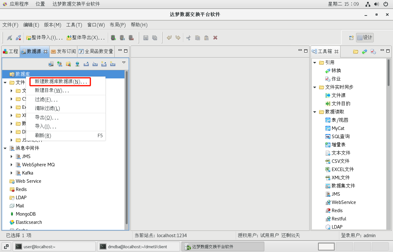Collapse the 引用 group in 工具箱
The image size is (393, 252).
[315, 63]
